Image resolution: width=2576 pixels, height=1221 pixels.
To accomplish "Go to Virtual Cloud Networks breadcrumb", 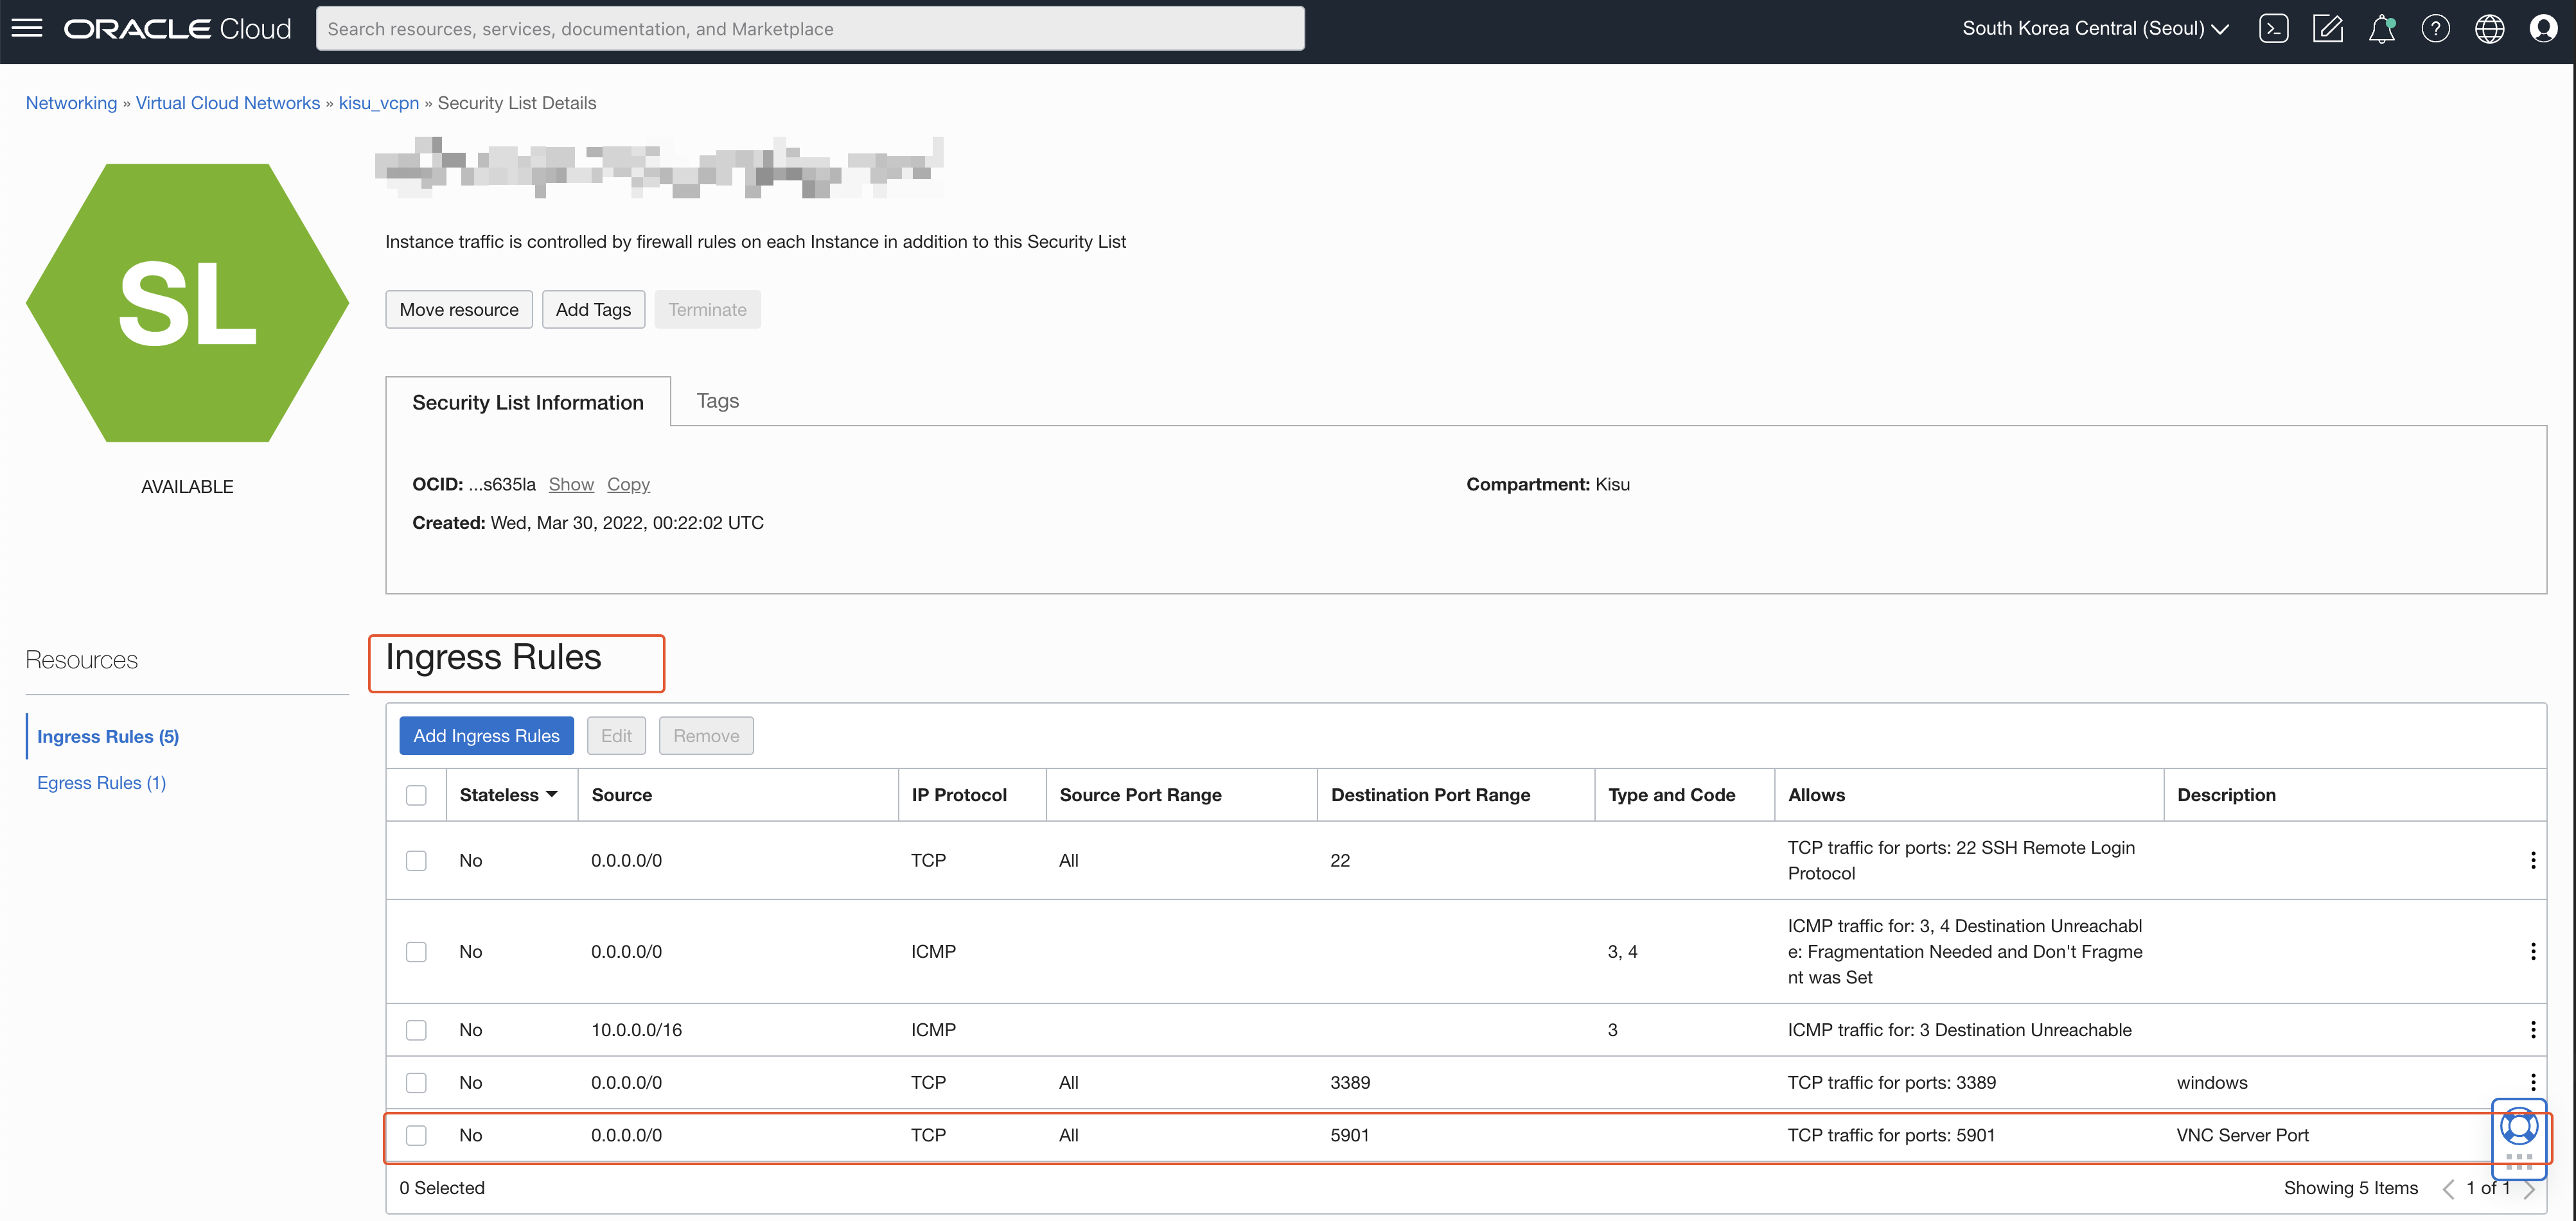I will [228, 103].
